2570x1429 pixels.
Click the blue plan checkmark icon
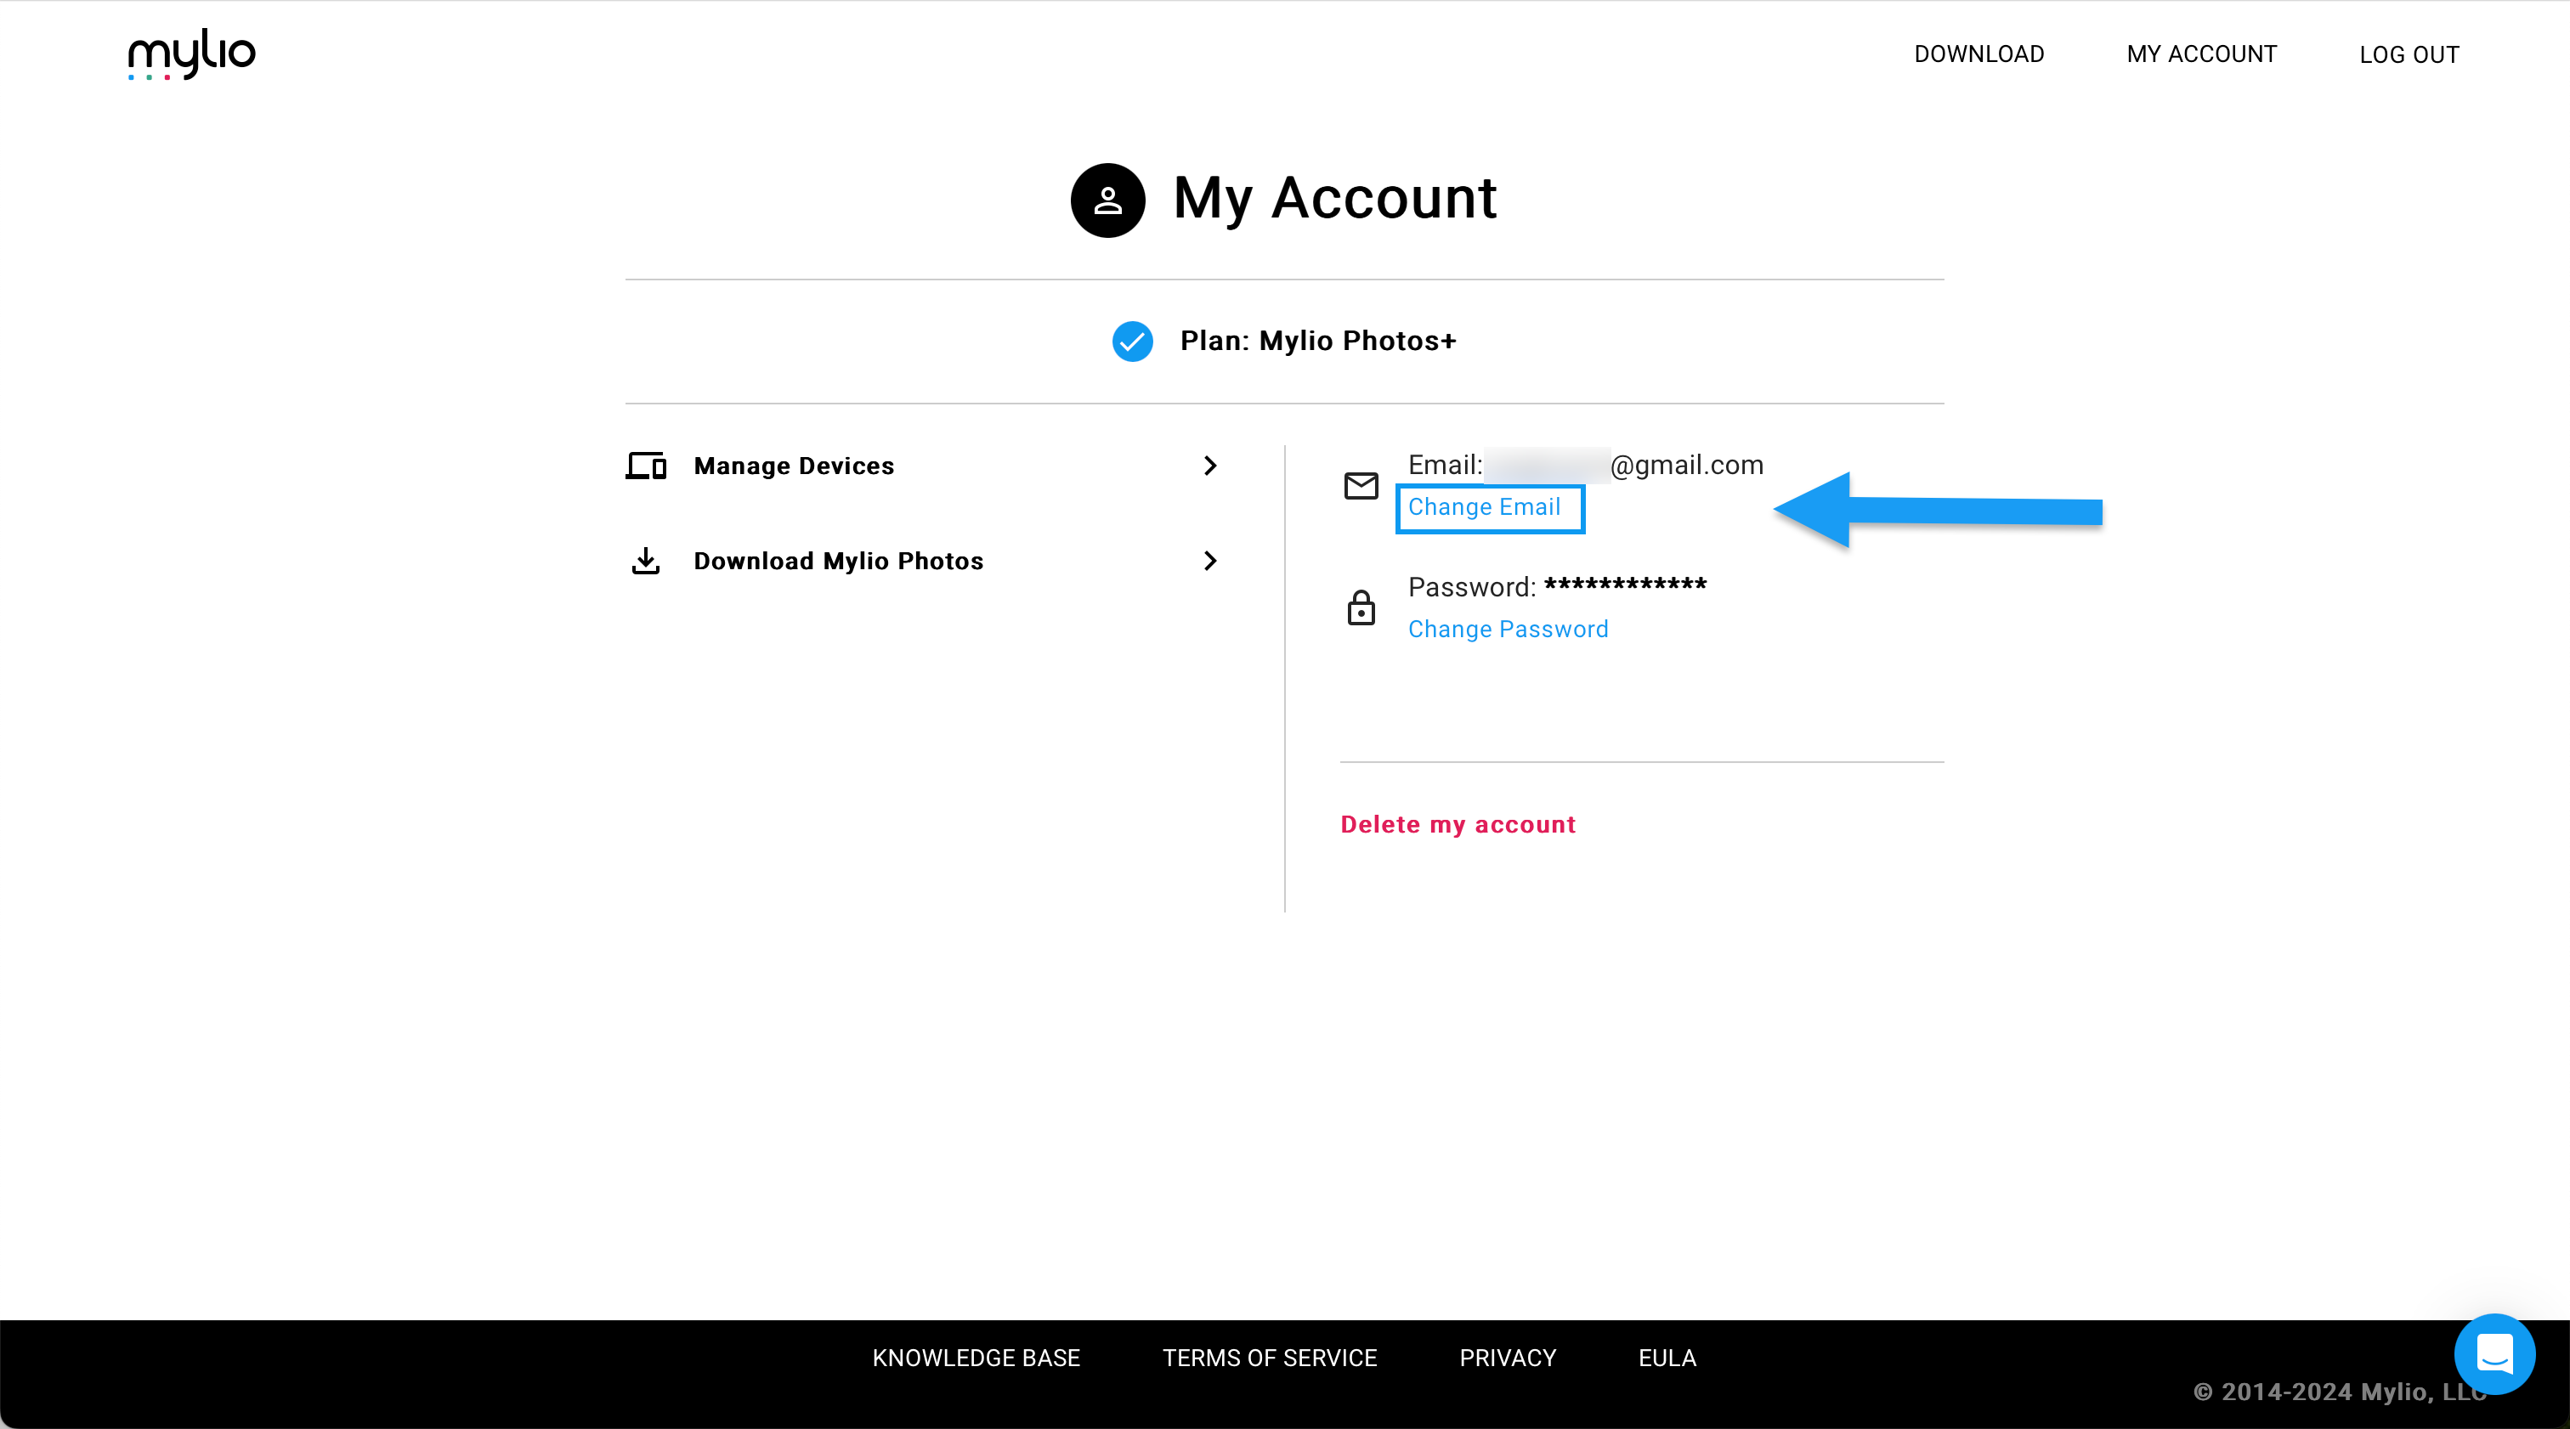[1132, 341]
